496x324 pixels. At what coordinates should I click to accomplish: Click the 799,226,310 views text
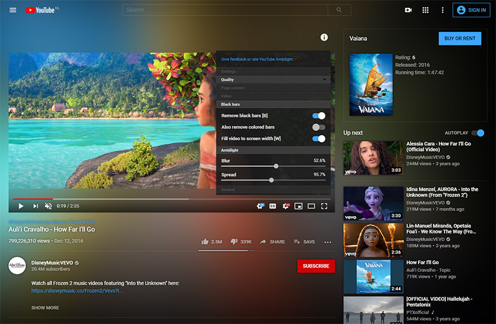29,241
